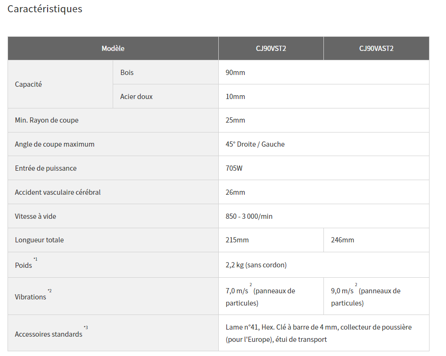Click the 215mm total length value
The height and width of the screenshot is (356, 446).
click(237, 240)
